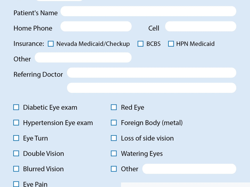Click the Other symptom text field

coord(189,169)
